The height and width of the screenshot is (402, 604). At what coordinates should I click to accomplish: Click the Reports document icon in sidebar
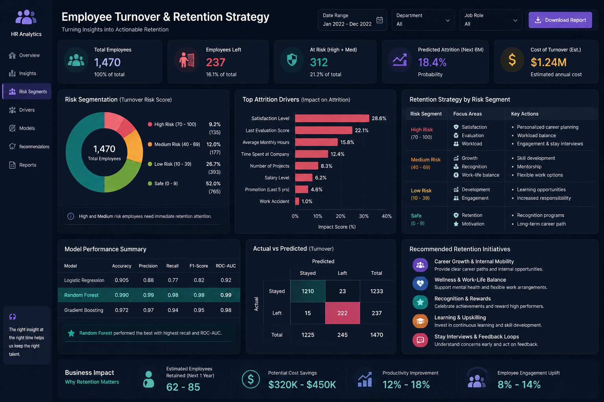coord(12,165)
